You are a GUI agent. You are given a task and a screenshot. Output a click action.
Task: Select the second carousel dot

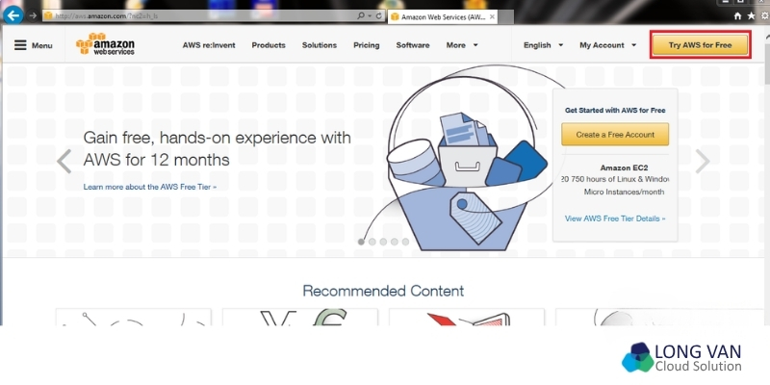pos(372,242)
